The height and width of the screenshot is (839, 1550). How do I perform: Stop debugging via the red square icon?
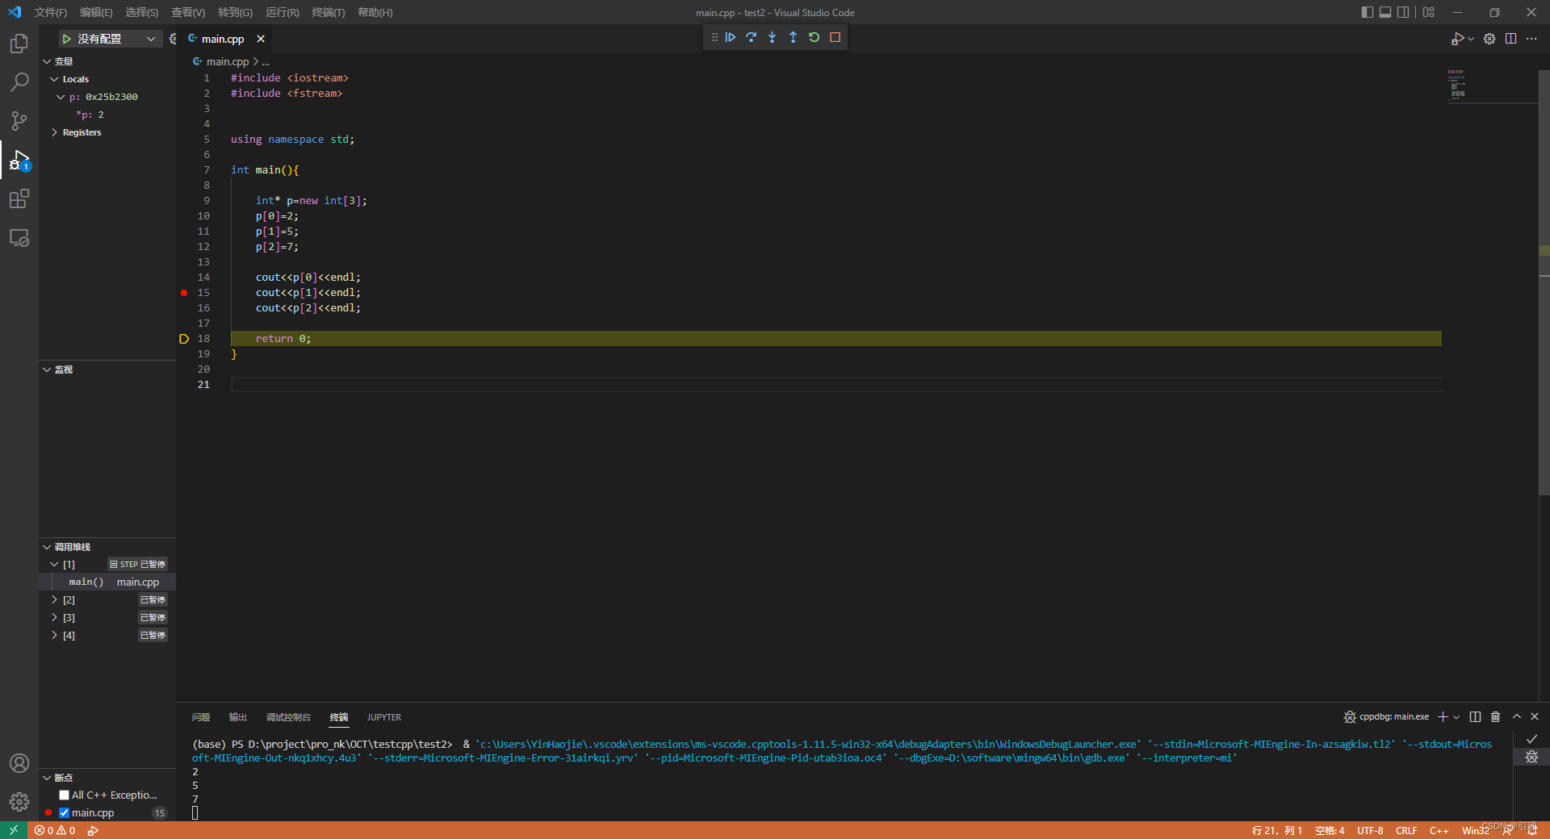(836, 37)
